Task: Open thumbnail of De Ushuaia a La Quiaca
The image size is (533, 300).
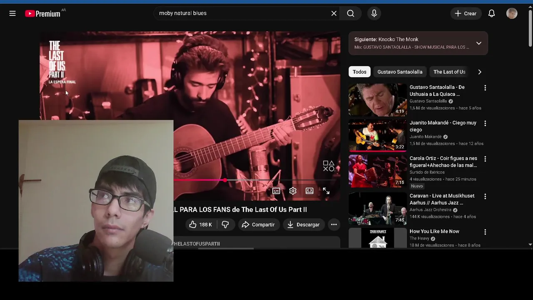Action: pos(378,100)
